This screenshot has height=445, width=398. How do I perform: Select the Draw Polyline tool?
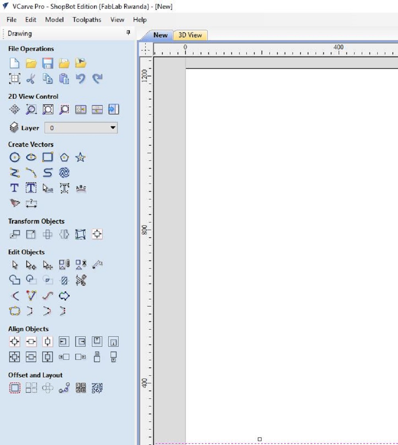point(14,173)
